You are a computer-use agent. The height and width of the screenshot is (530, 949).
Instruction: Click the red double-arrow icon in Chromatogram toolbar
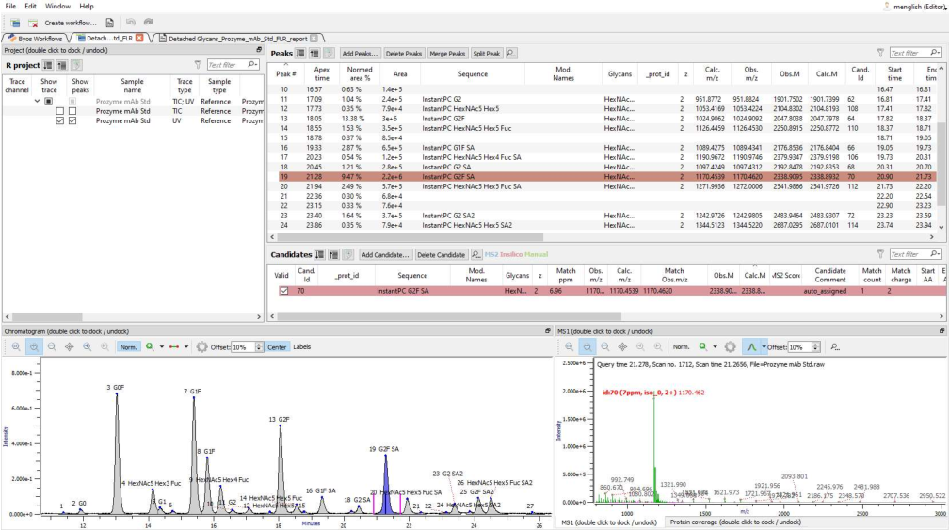pos(174,346)
